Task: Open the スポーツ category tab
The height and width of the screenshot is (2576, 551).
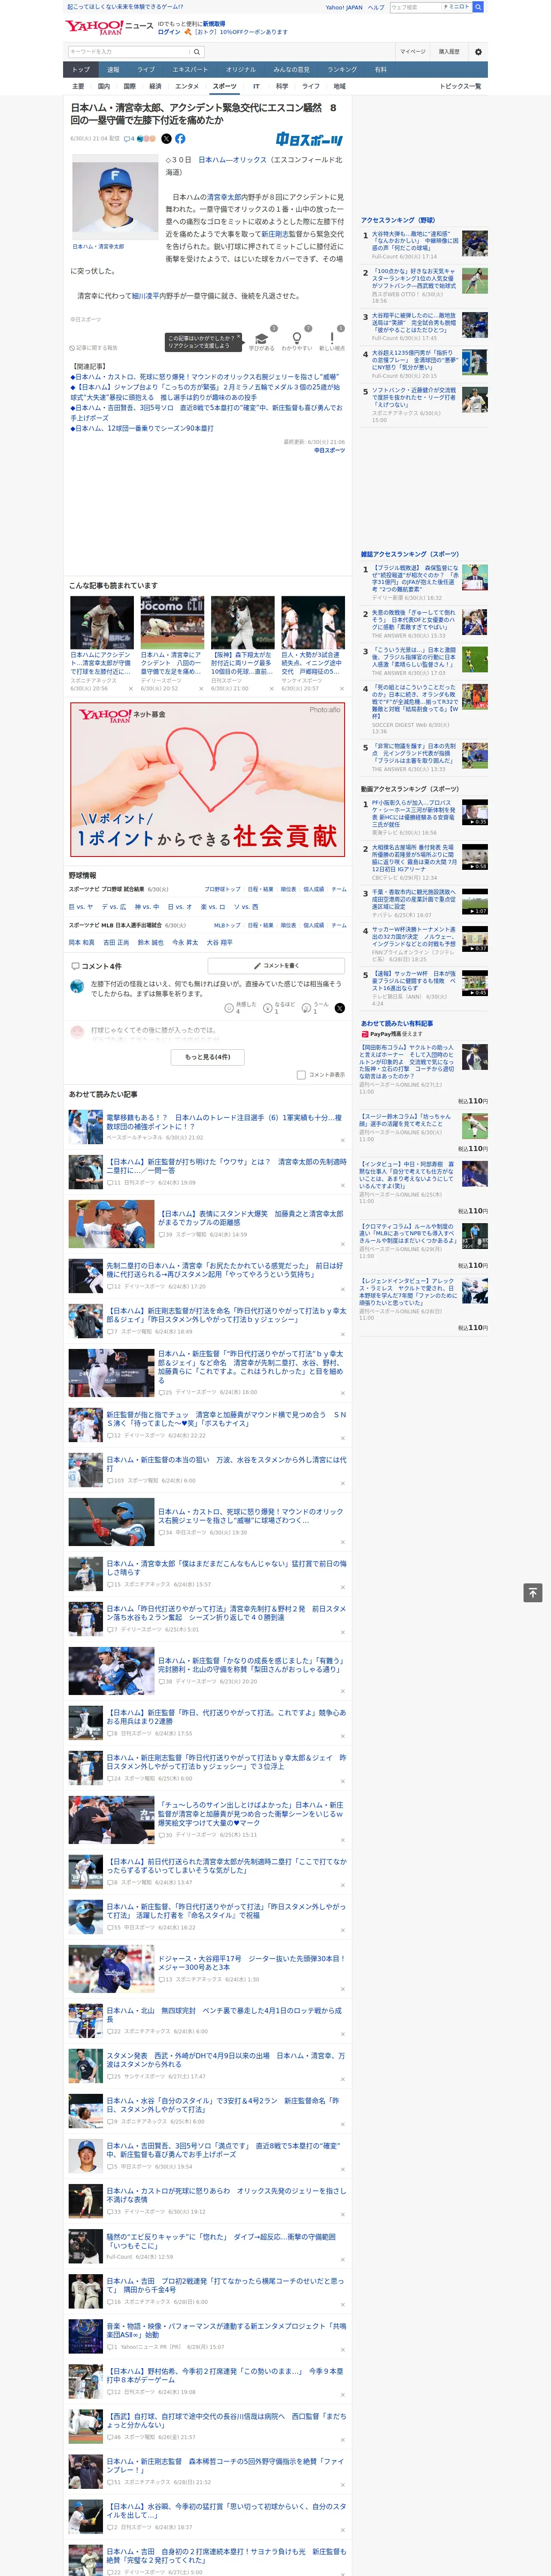Action: (x=225, y=86)
